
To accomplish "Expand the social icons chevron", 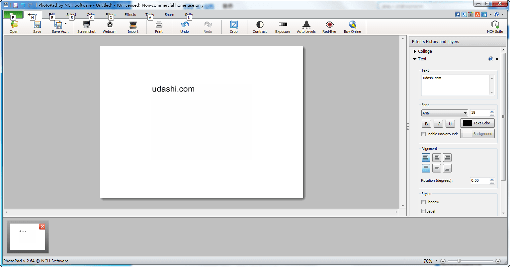I will [491, 15].
